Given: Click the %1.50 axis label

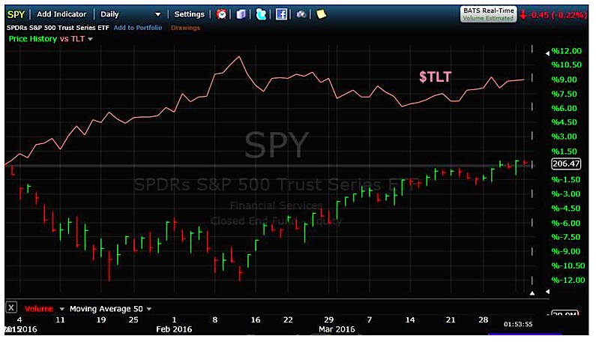Looking at the screenshot, I should tap(564, 151).
